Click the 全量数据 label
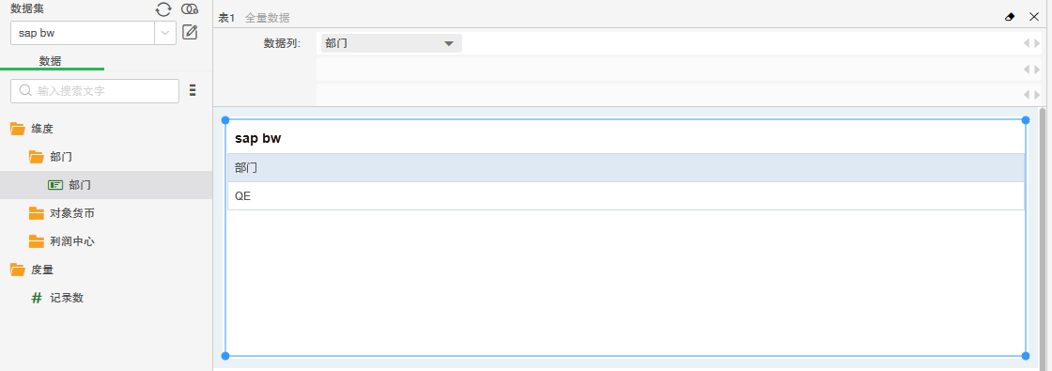The height and width of the screenshot is (371, 1052). pyautogui.click(x=268, y=18)
